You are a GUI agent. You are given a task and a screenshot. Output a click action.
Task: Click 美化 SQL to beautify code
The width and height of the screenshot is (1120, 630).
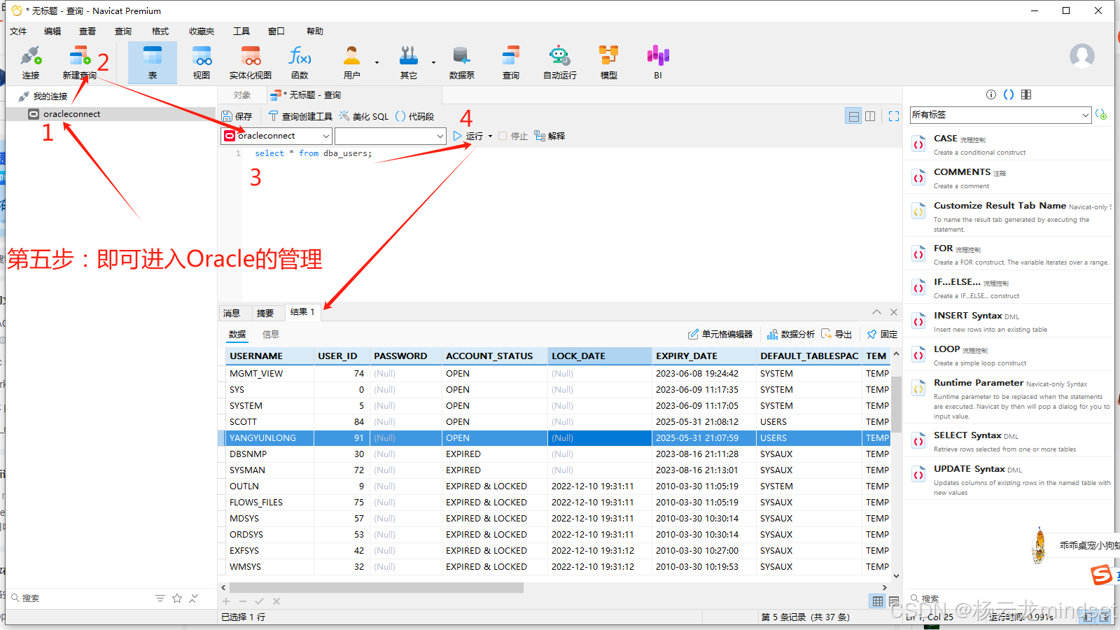pos(363,116)
